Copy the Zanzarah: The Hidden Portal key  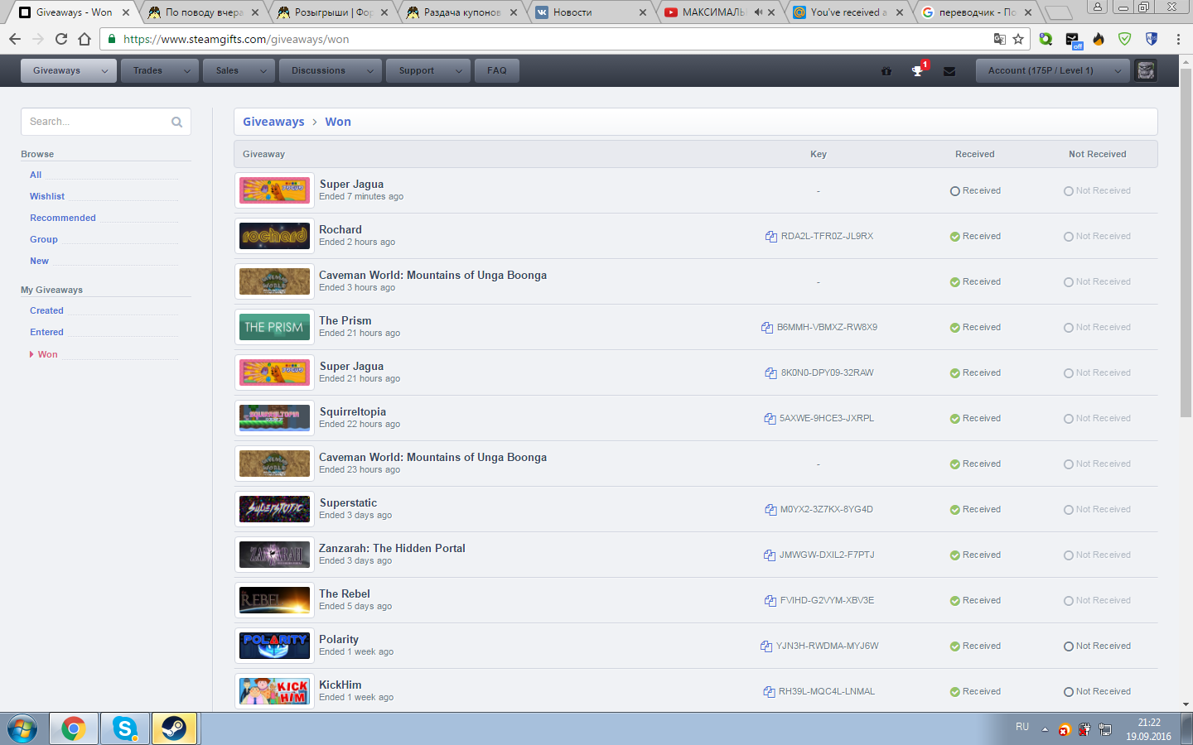click(x=769, y=555)
